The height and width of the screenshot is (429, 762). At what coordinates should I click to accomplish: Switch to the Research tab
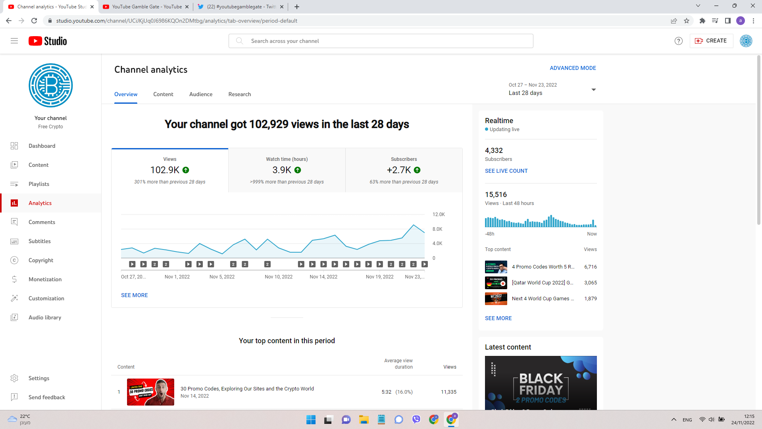tap(239, 94)
